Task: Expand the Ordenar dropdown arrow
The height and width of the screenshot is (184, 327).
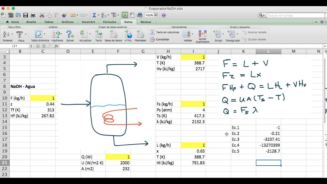Action: [x=11, y=34]
